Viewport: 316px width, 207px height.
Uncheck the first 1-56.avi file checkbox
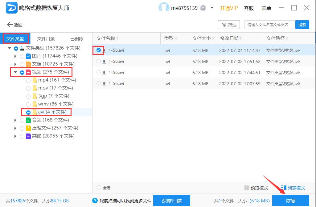coord(99,50)
